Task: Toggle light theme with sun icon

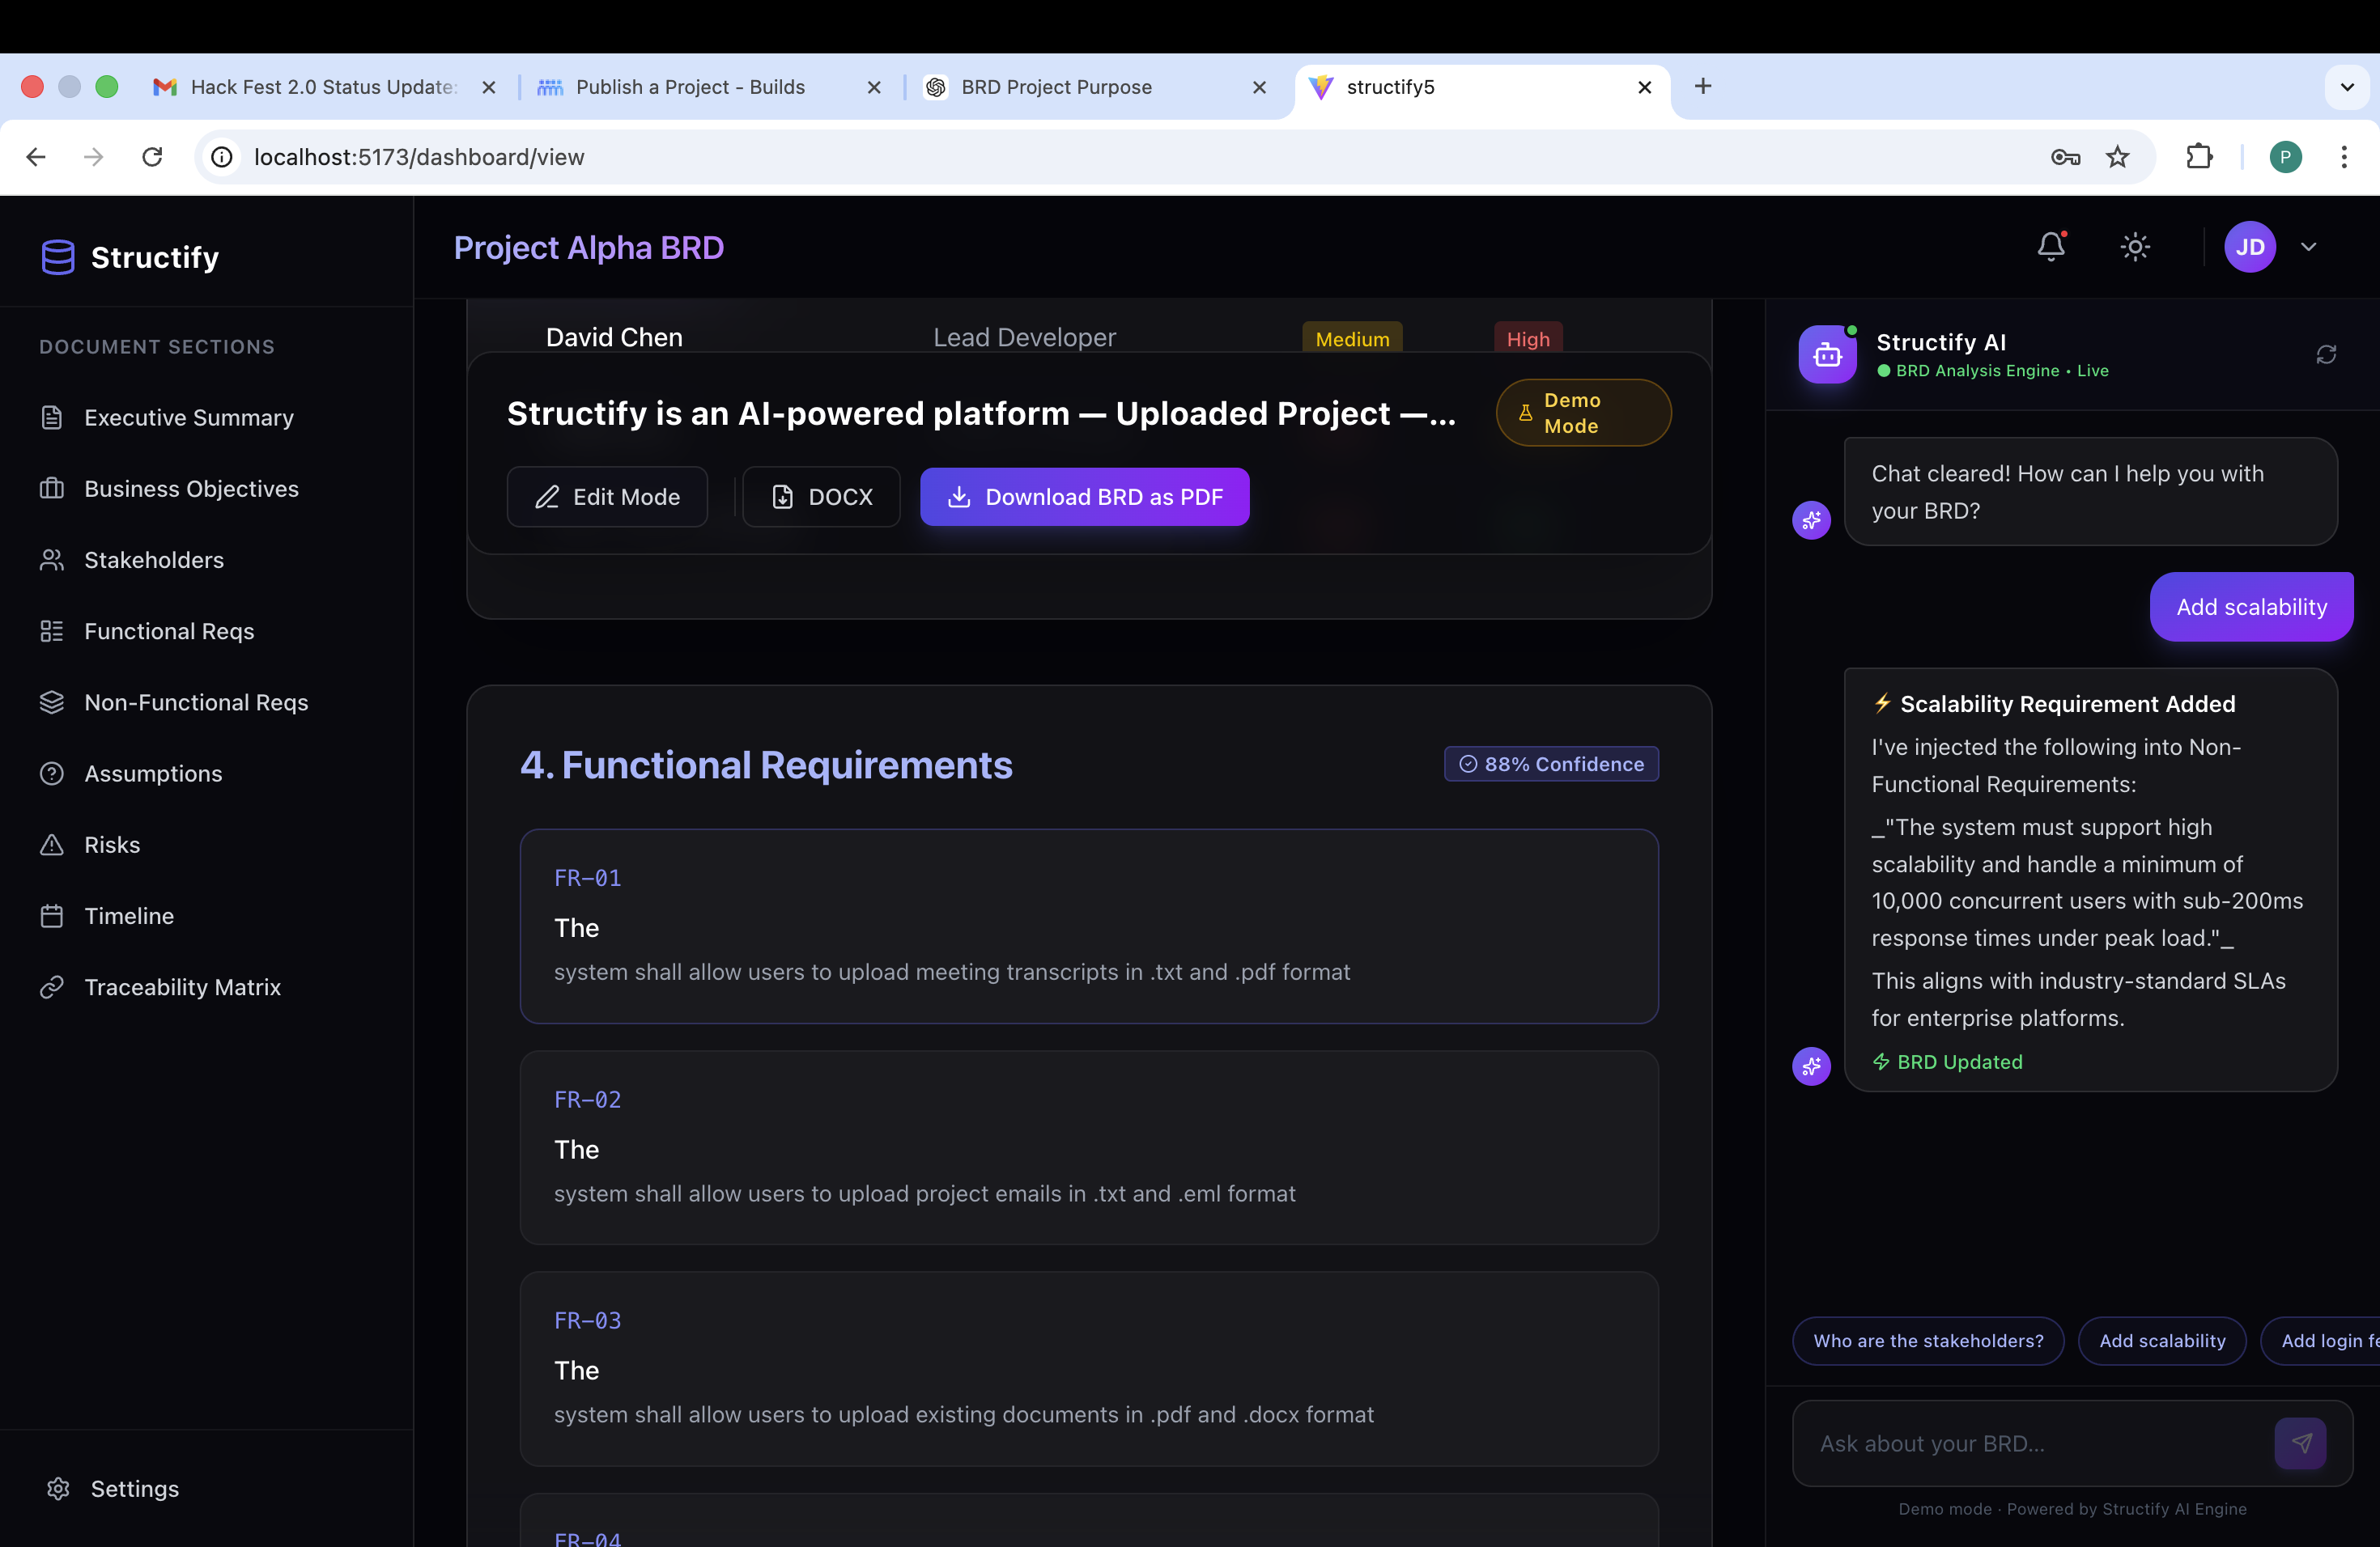Action: point(2135,247)
